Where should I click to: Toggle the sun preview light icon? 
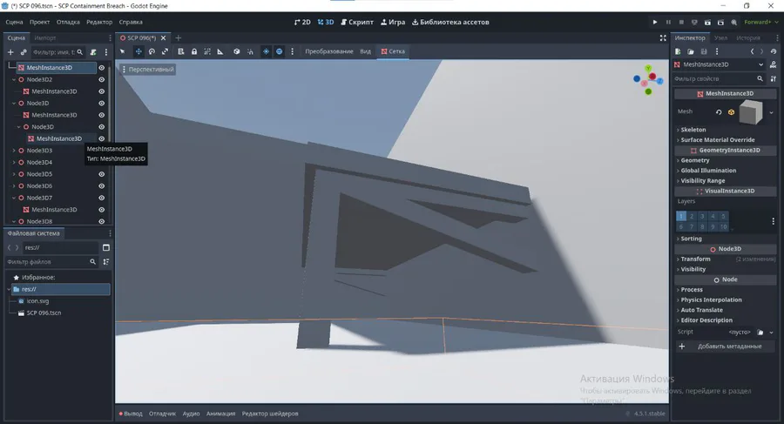(x=266, y=51)
